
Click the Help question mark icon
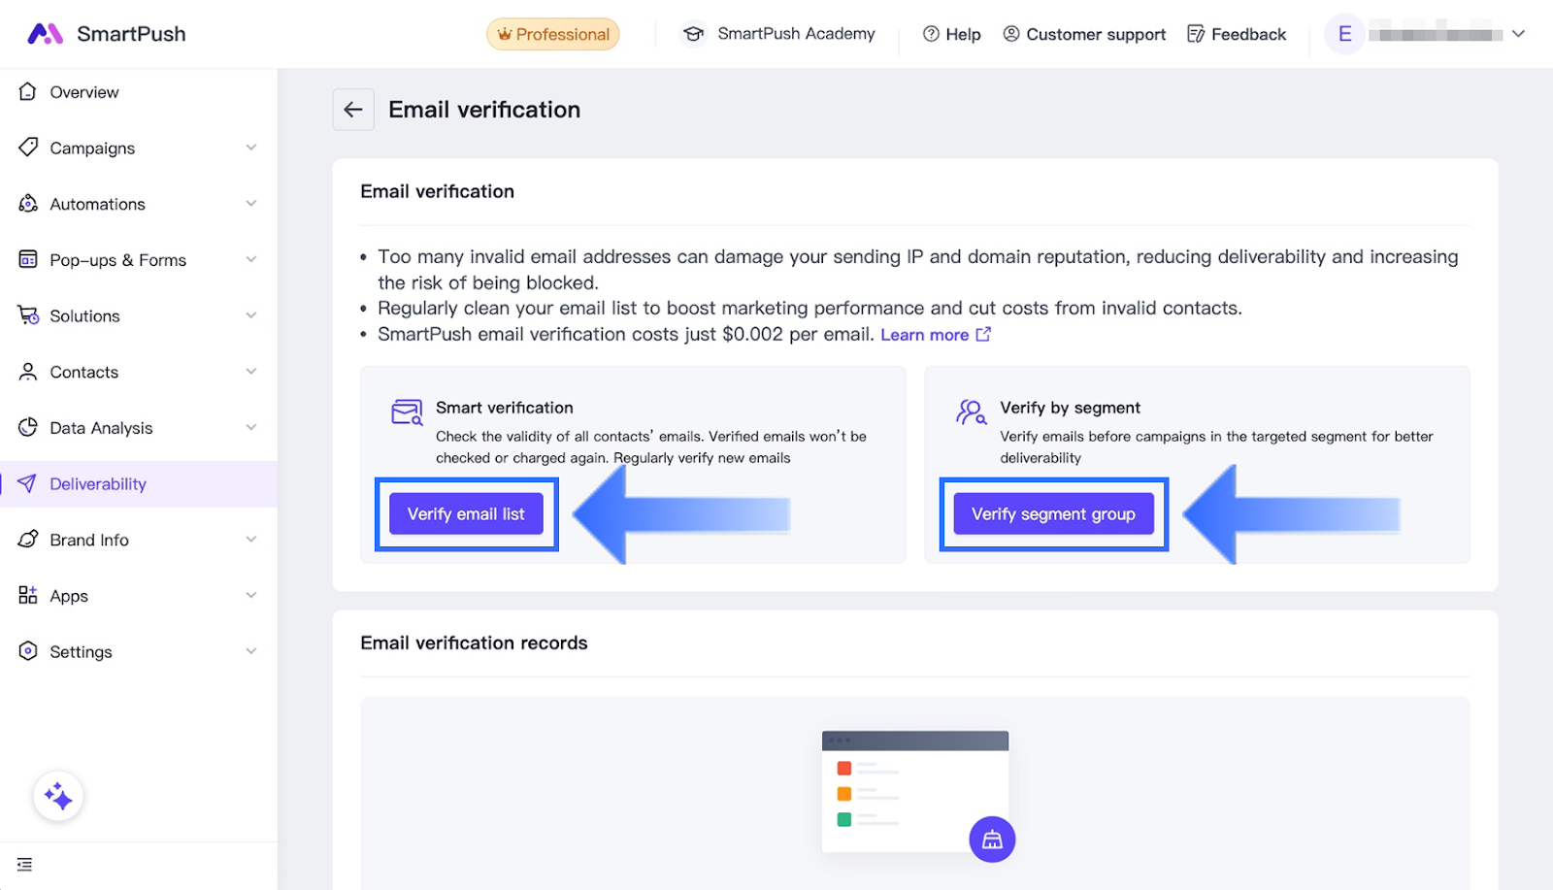tap(931, 34)
